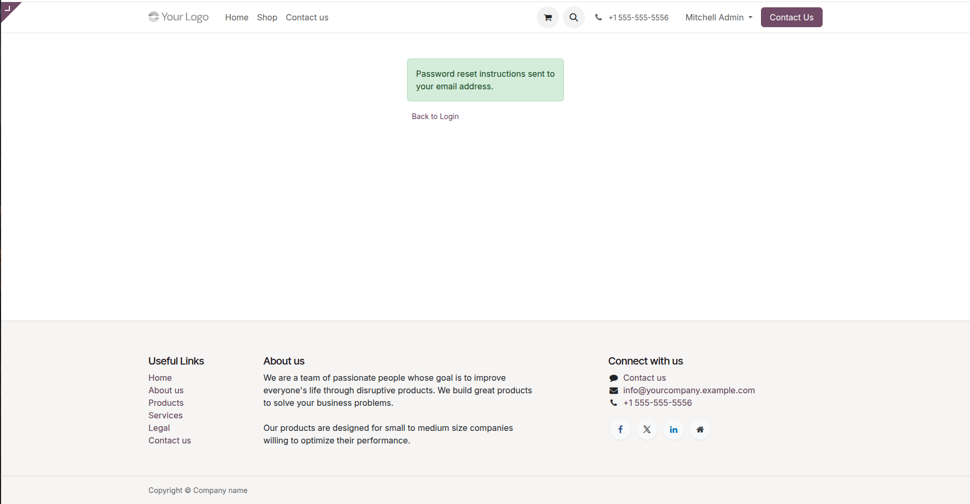970x504 pixels.
Task: Open the Products footer link
Action: tap(166, 403)
